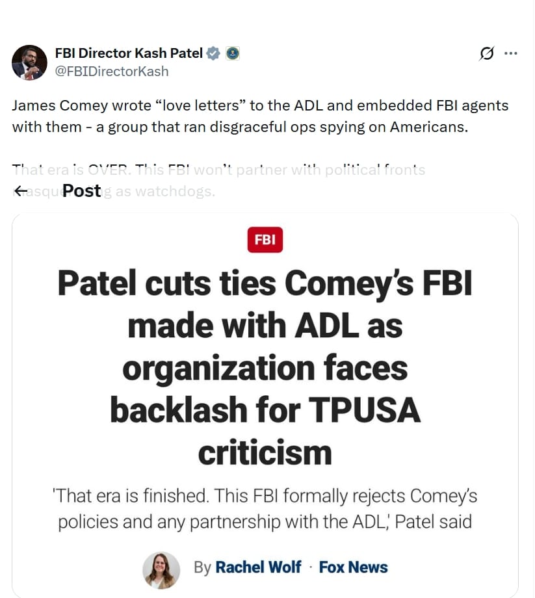Click the Post header title

tap(82, 190)
